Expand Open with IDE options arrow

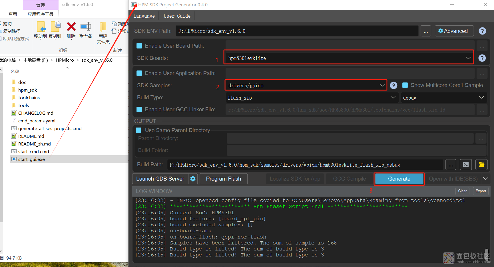[x=486, y=179]
